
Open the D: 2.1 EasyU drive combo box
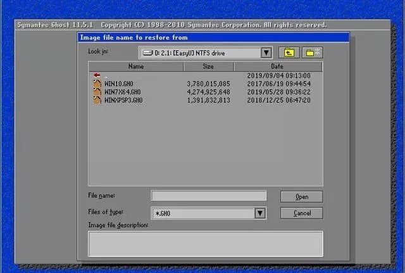205,53
